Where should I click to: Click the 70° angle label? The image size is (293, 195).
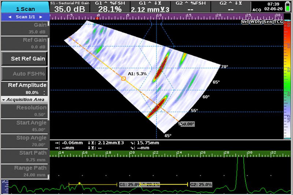225,67
